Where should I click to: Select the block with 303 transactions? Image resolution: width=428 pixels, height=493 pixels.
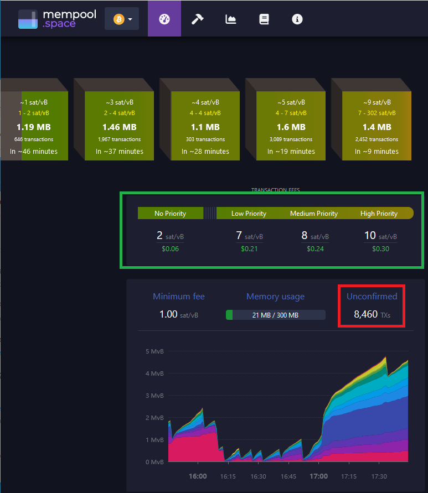[x=205, y=126]
